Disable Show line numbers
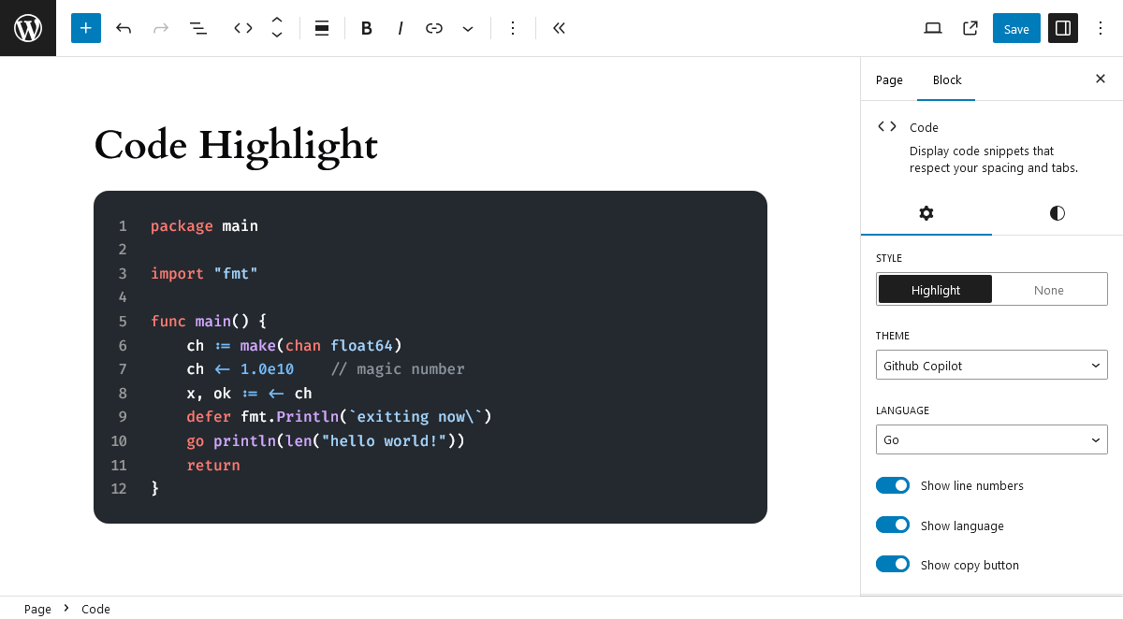1123x619 pixels. tap(892, 485)
